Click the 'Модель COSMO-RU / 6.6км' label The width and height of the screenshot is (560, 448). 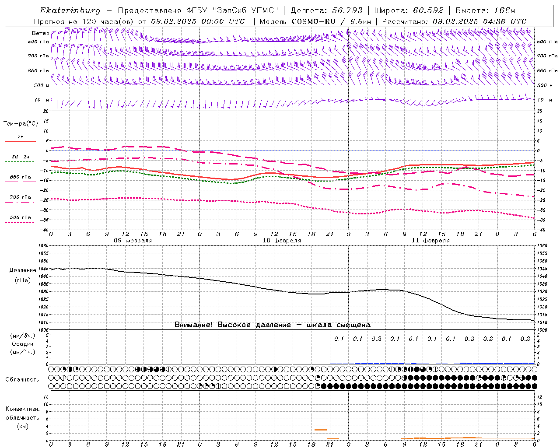pos(315,21)
